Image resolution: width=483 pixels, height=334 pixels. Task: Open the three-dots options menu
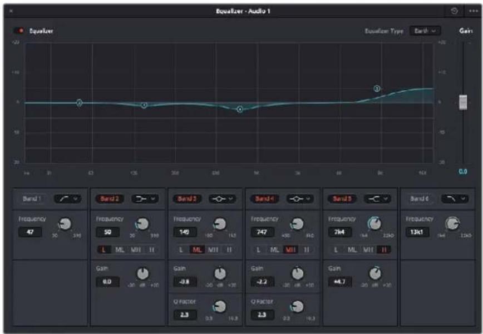pyautogui.click(x=473, y=11)
